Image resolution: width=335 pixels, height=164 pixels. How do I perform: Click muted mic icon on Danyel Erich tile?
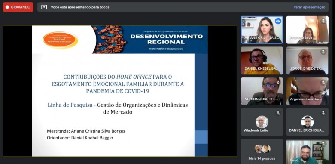pos(323,113)
